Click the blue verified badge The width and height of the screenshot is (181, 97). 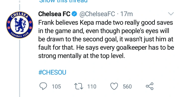pos(74,14)
